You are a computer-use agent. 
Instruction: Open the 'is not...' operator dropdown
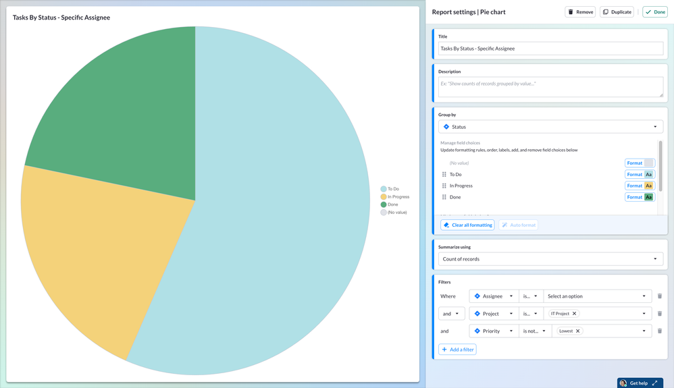click(534, 331)
